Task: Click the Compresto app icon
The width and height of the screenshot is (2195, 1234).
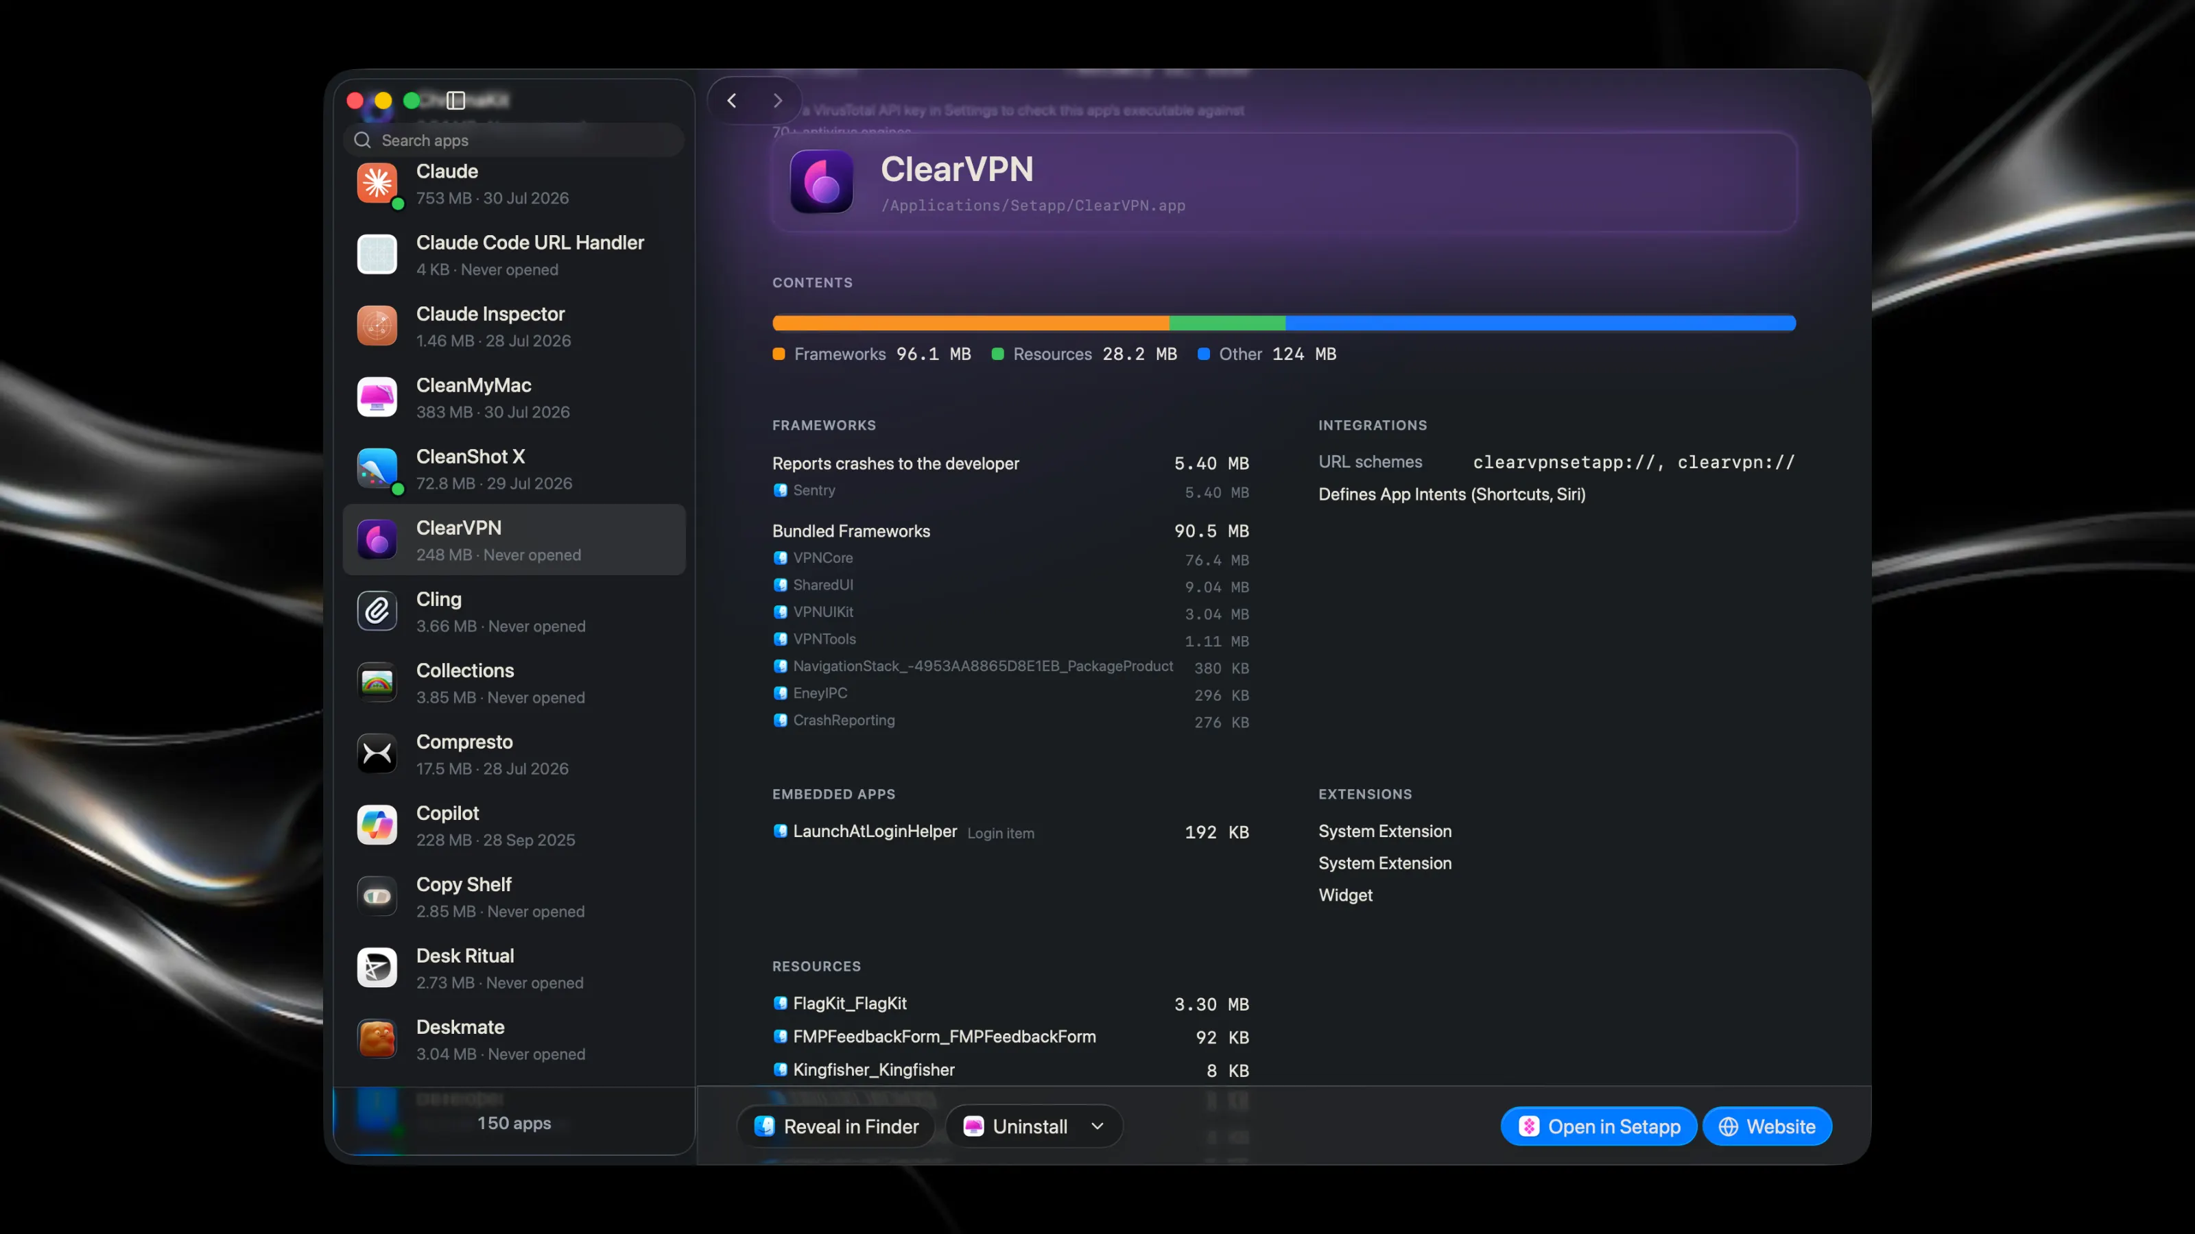Action: tap(377, 755)
